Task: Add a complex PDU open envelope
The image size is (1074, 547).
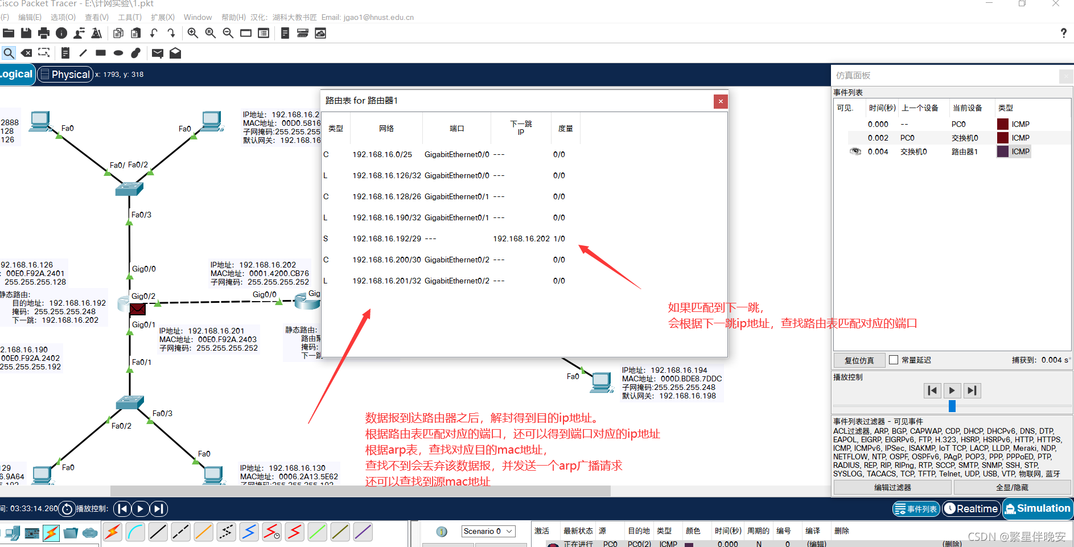Action: (x=175, y=53)
